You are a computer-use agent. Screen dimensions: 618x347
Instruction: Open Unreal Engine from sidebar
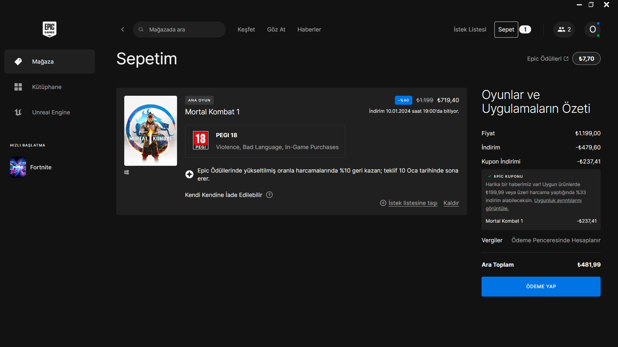pos(51,112)
